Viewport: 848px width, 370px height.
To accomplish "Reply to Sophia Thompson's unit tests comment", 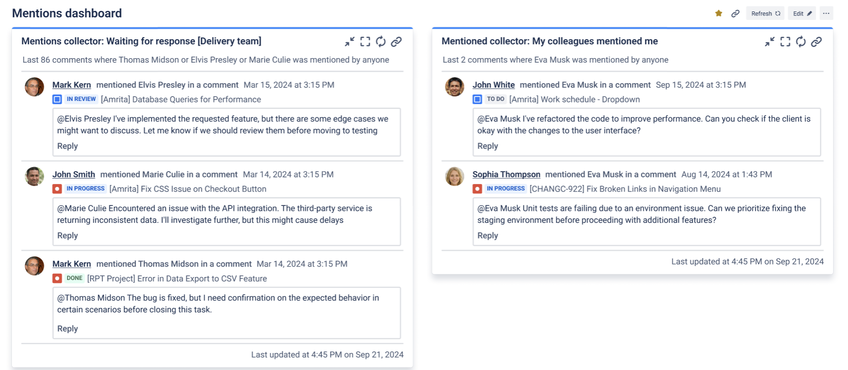I will pos(488,236).
